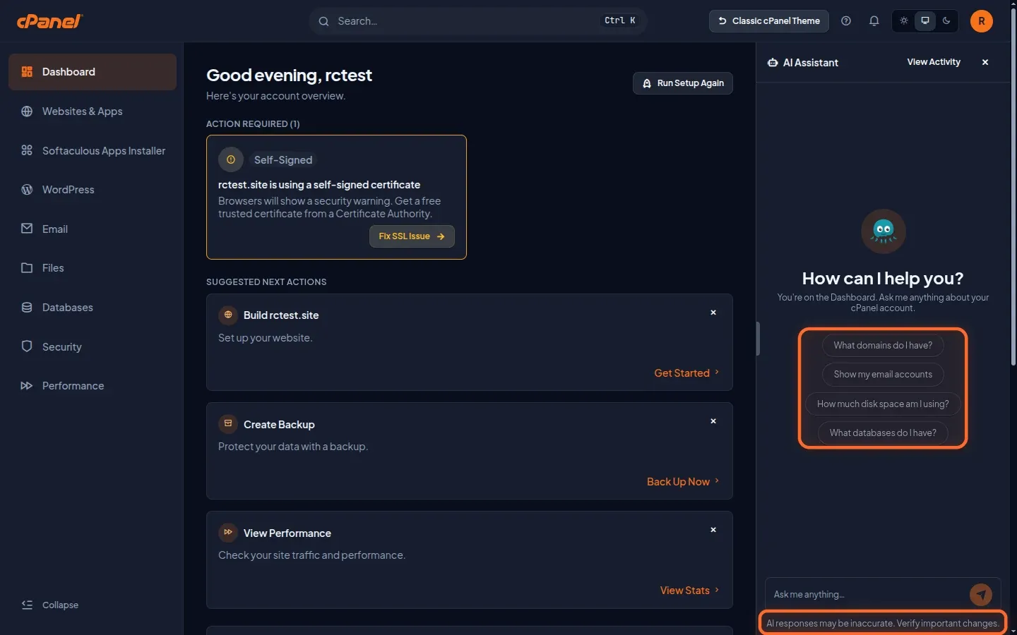
Task: Open Dashboard in the sidebar
Action: (x=93, y=72)
